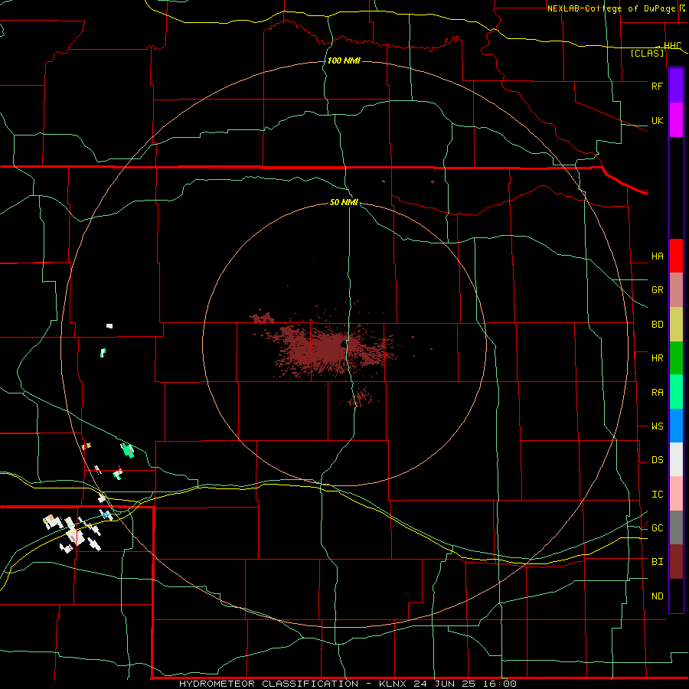Click the GC gray legend swatch

click(x=676, y=527)
